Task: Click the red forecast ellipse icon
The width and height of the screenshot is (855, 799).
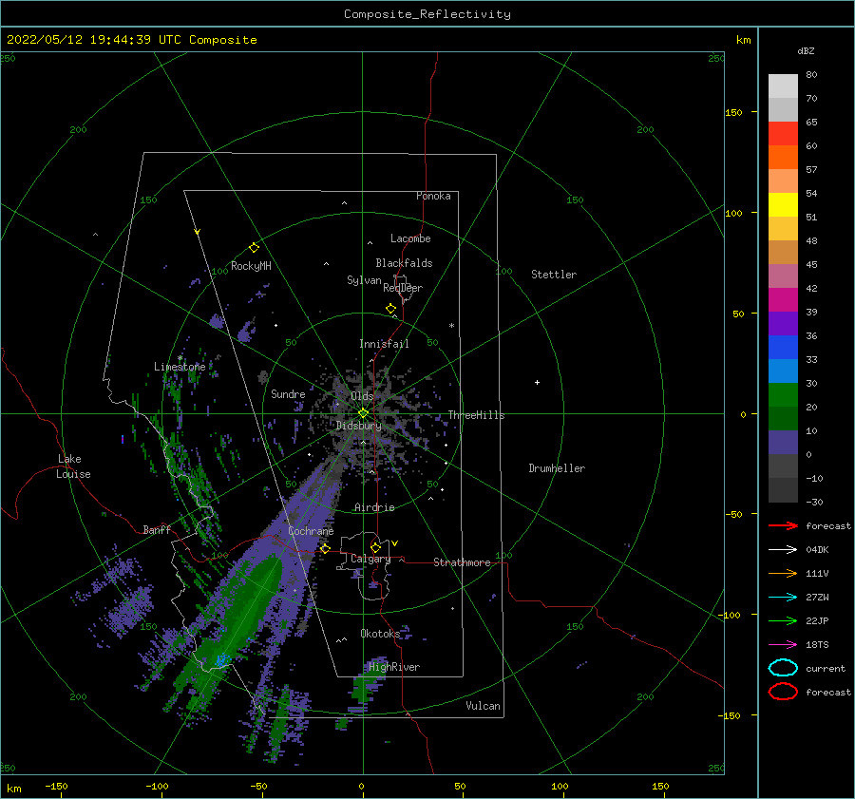Action: (783, 692)
